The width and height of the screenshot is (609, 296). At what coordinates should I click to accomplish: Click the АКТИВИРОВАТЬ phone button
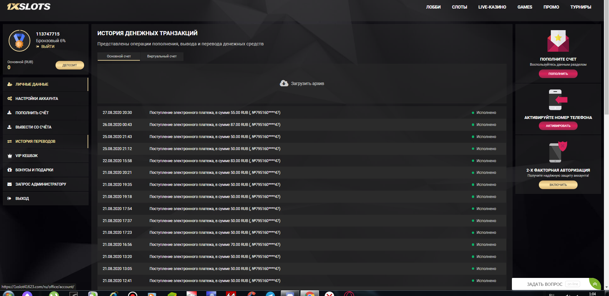(558, 126)
